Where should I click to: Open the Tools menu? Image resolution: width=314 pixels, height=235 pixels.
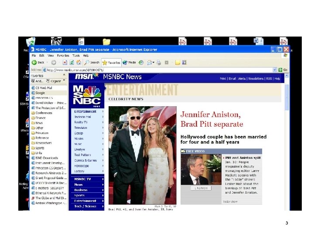click(x=76, y=55)
